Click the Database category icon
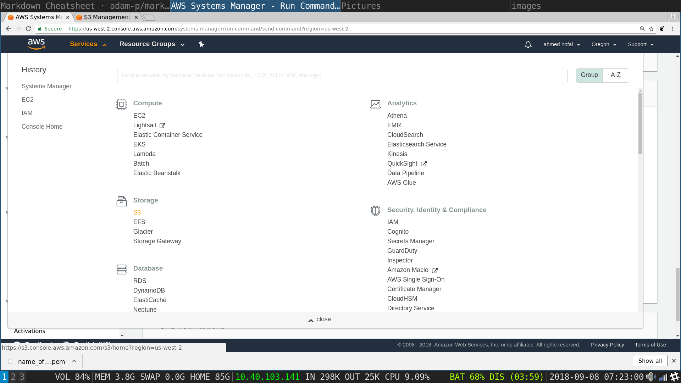 (122, 270)
